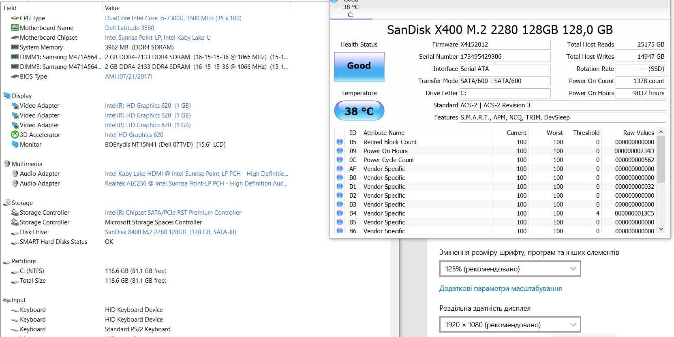
Task: Open Intel Kaby Lake HDMI audio link
Action: 197,174
